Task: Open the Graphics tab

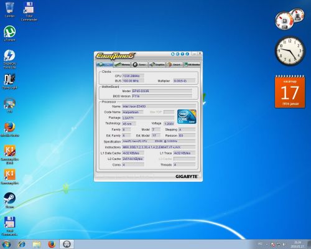Action: pyautogui.click(x=157, y=65)
